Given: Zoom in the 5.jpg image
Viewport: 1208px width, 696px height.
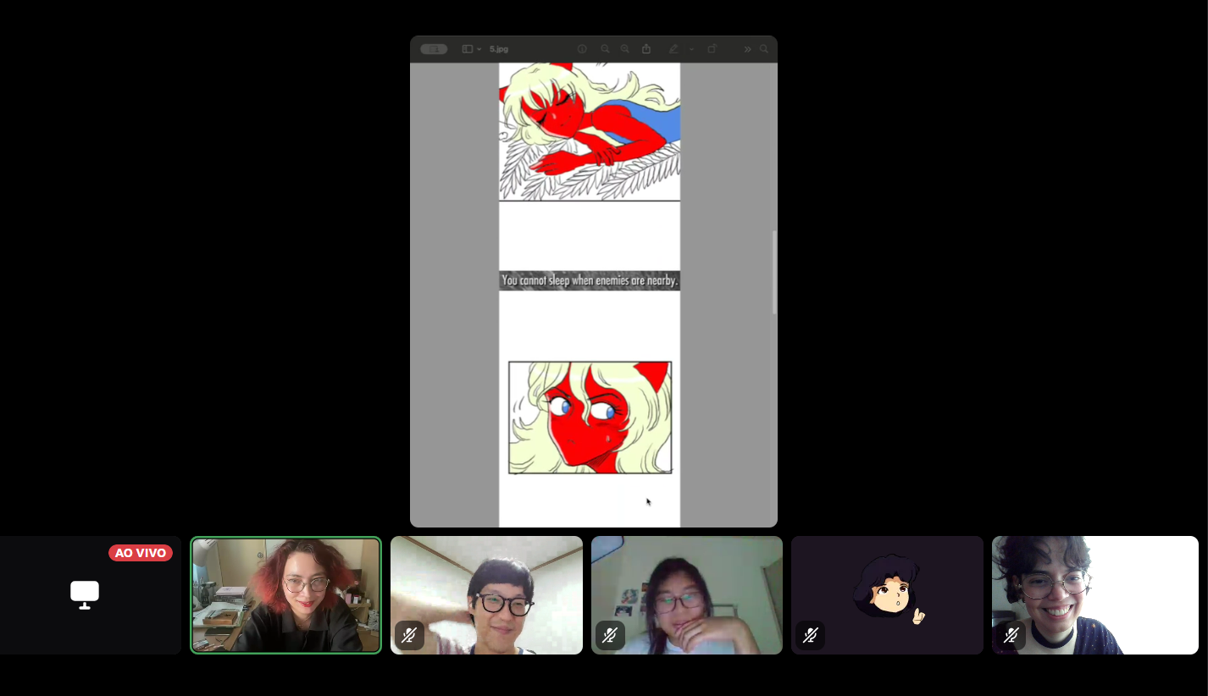Looking at the screenshot, I should tap(625, 49).
